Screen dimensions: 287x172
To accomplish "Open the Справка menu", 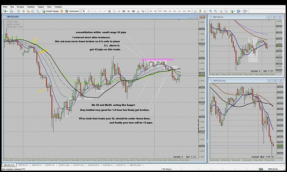I will point(58,7).
